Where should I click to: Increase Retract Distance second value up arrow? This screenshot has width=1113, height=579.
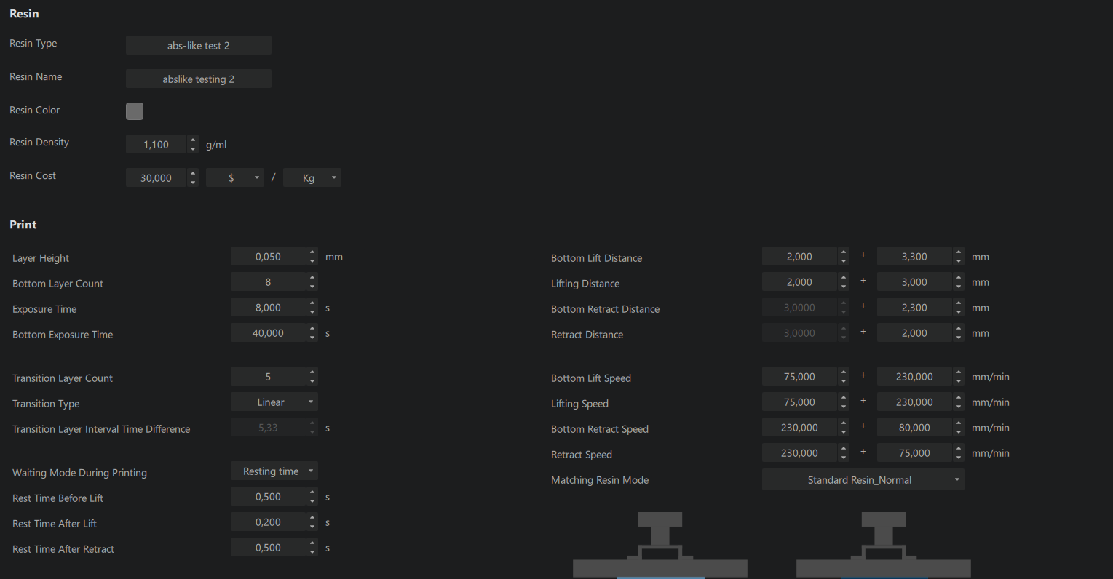[959, 328]
